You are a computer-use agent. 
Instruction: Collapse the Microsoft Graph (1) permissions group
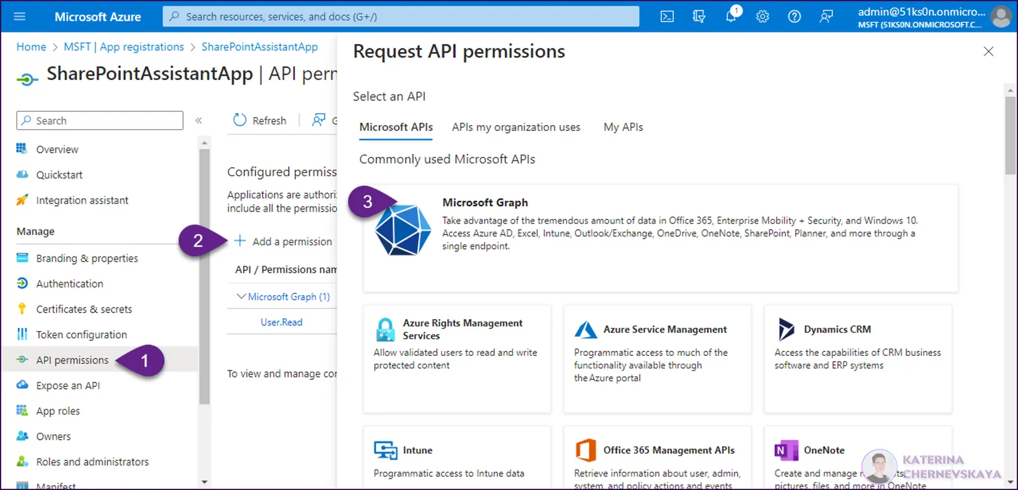click(241, 296)
